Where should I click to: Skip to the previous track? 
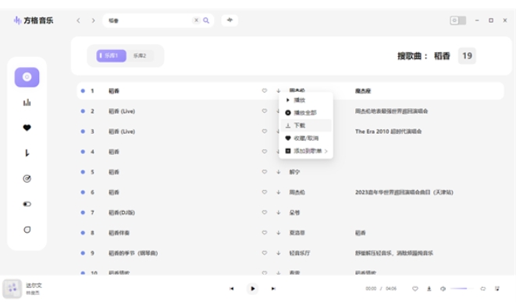(x=232, y=289)
